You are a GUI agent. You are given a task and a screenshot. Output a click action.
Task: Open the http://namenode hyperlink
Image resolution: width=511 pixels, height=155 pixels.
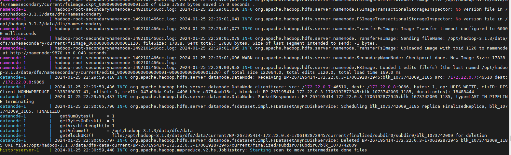30,53
